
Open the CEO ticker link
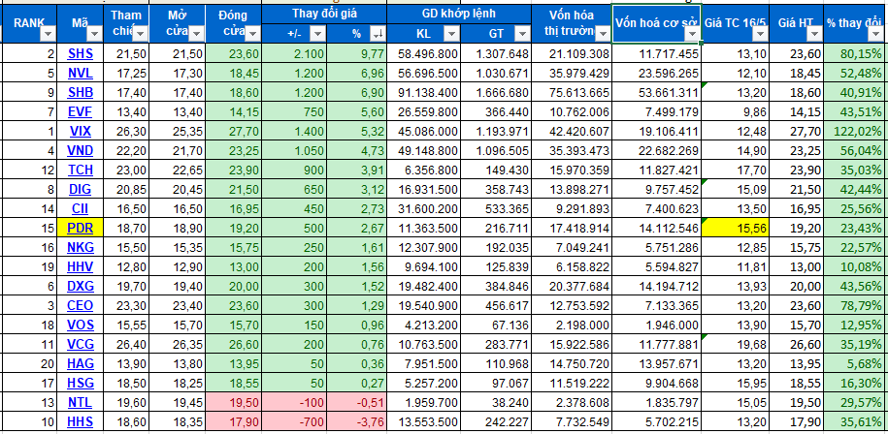[x=80, y=305]
